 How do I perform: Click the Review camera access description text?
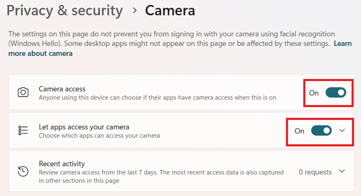(x=161, y=172)
